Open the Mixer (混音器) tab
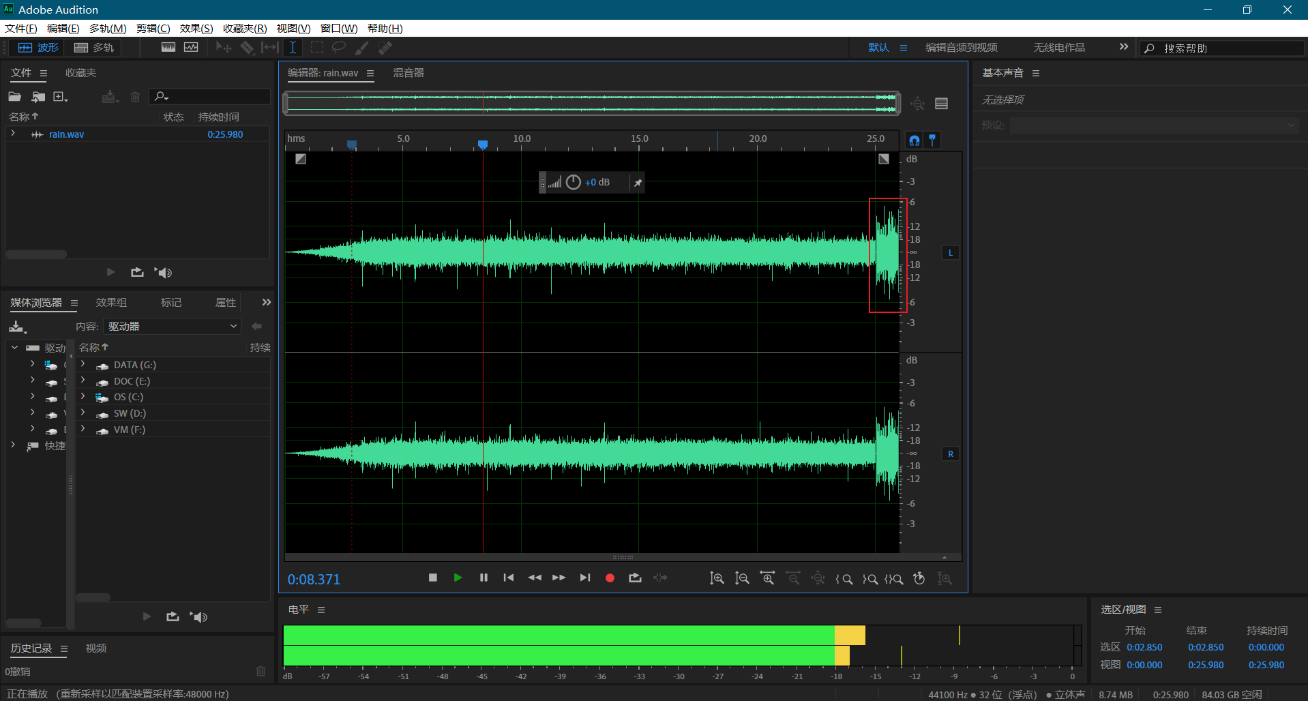This screenshot has width=1308, height=701. pyautogui.click(x=408, y=73)
